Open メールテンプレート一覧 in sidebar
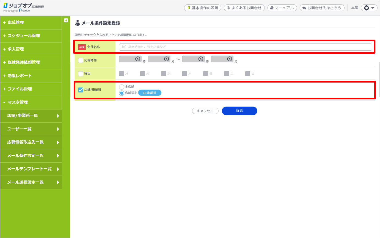The width and height of the screenshot is (380, 238). coord(31,169)
